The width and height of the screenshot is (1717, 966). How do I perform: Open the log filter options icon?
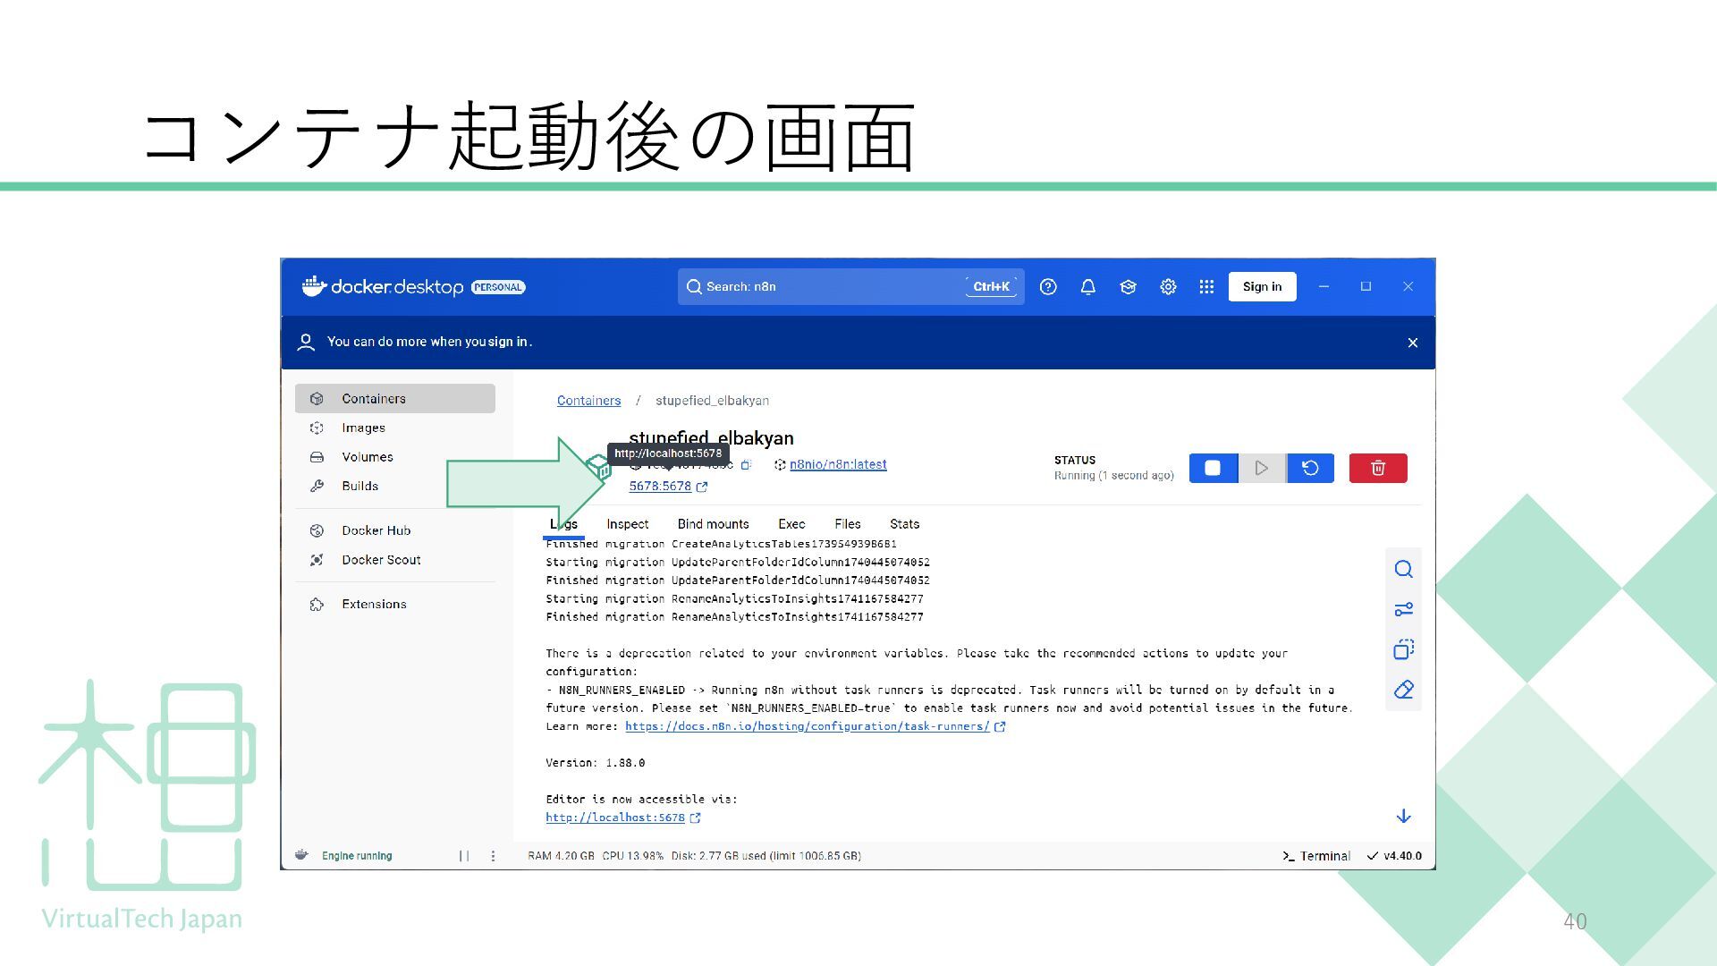pyautogui.click(x=1403, y=610)
